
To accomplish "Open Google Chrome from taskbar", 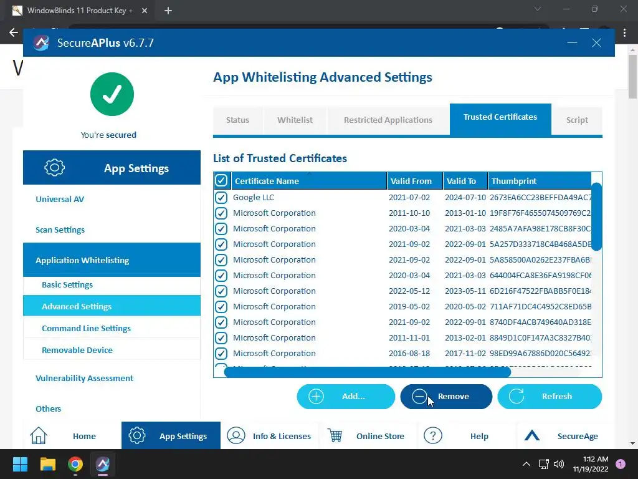I will click(x=75, y=464).
